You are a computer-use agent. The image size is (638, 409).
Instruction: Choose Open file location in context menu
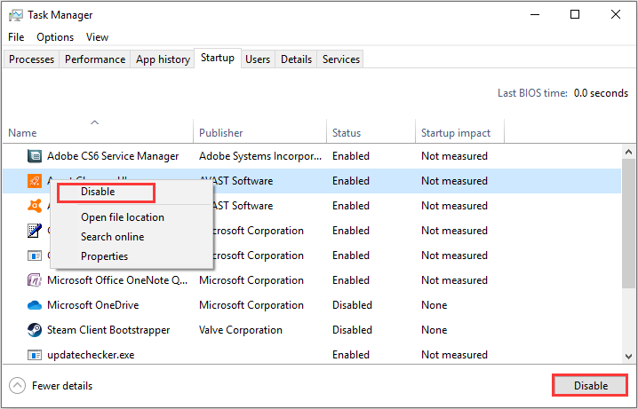coord(123,217)
